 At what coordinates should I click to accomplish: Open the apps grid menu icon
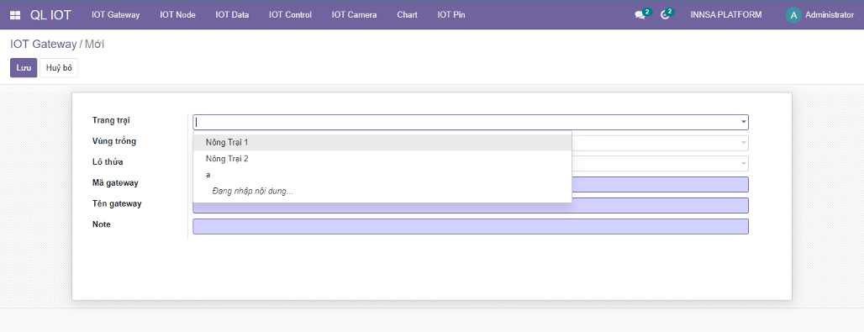click(x=15, y=15)
